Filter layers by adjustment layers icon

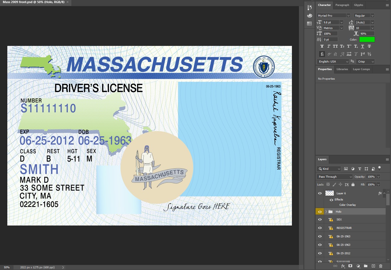pyautogui.click(x=353, y=169)
